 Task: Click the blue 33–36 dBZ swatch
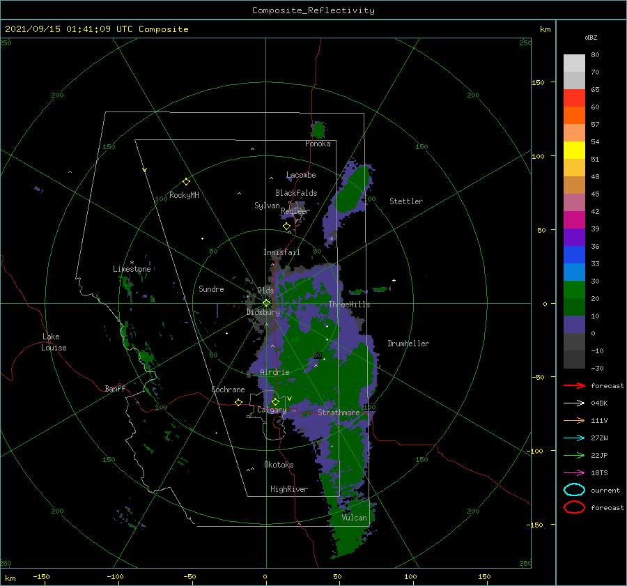[x=574, y=254]
